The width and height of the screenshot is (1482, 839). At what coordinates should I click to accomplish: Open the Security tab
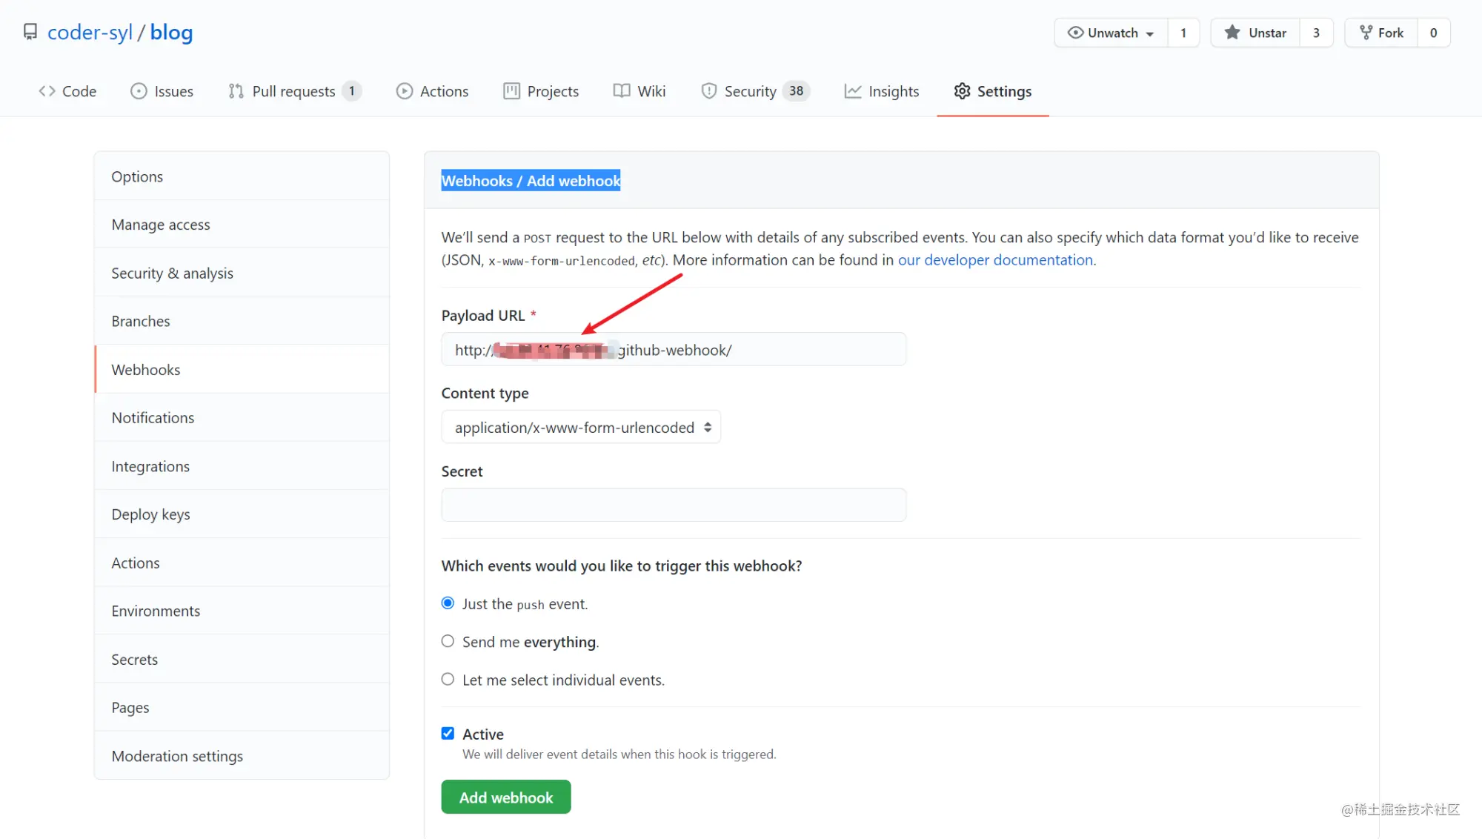(x=756, y=91)
